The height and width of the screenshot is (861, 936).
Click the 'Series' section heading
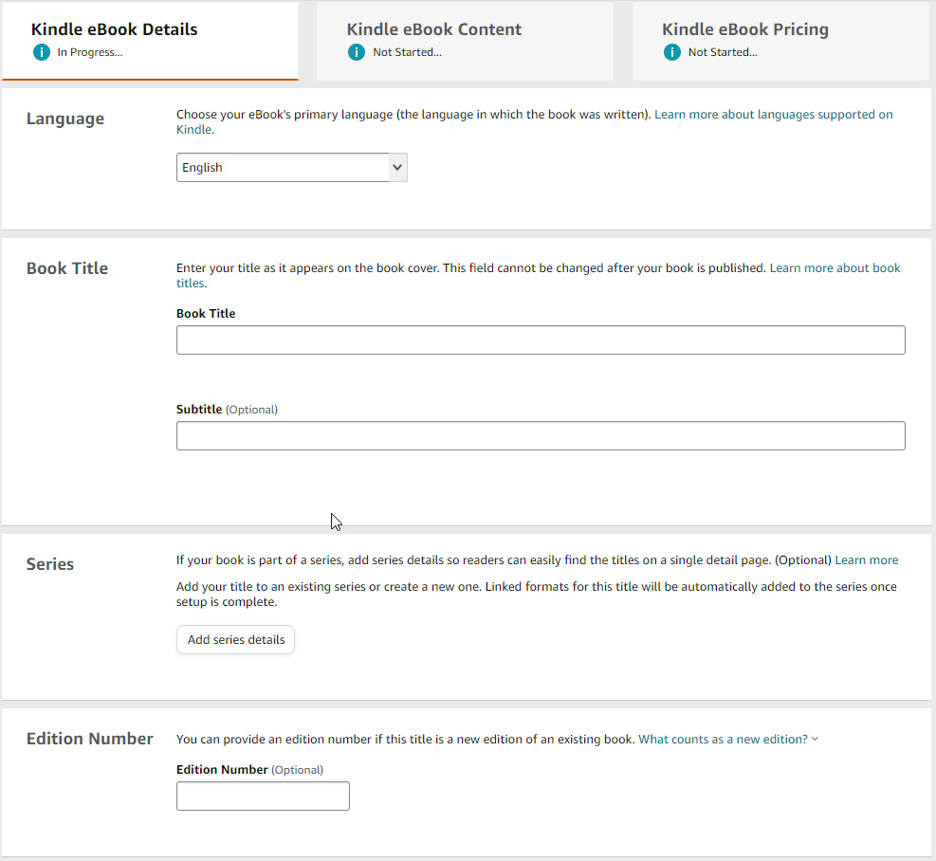(x=50, y=564)
